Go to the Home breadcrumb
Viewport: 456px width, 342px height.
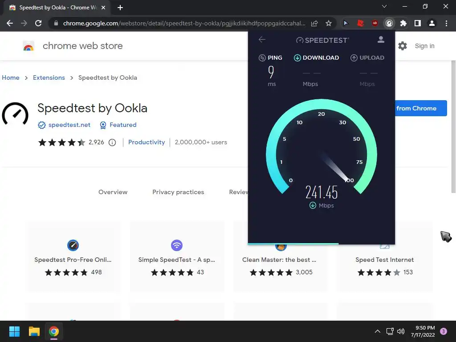coord(11,77)
